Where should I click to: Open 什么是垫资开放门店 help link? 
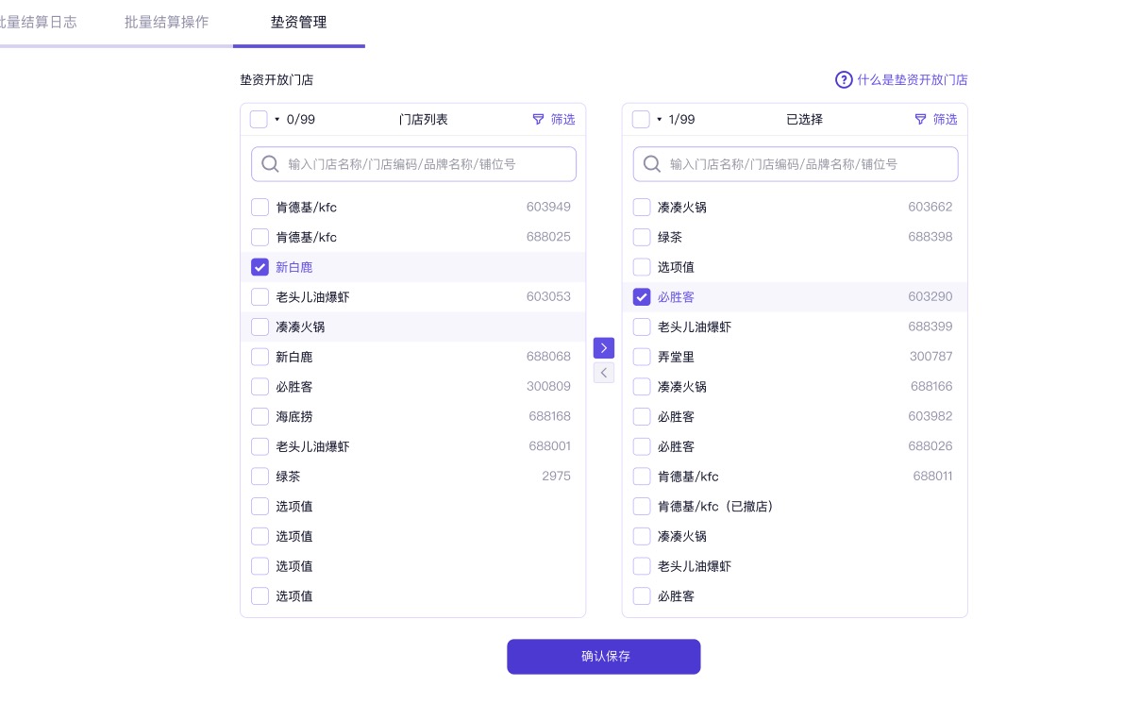pyautogui.click(x=912, y=80)
